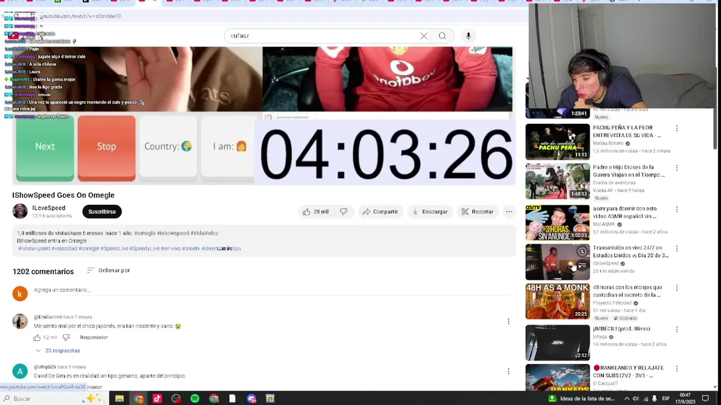
Task: Click the Matías Bottero channel name
Action: click(608, 143)
